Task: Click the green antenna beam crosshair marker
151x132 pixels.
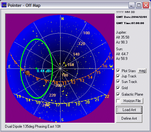Action: 36,68
